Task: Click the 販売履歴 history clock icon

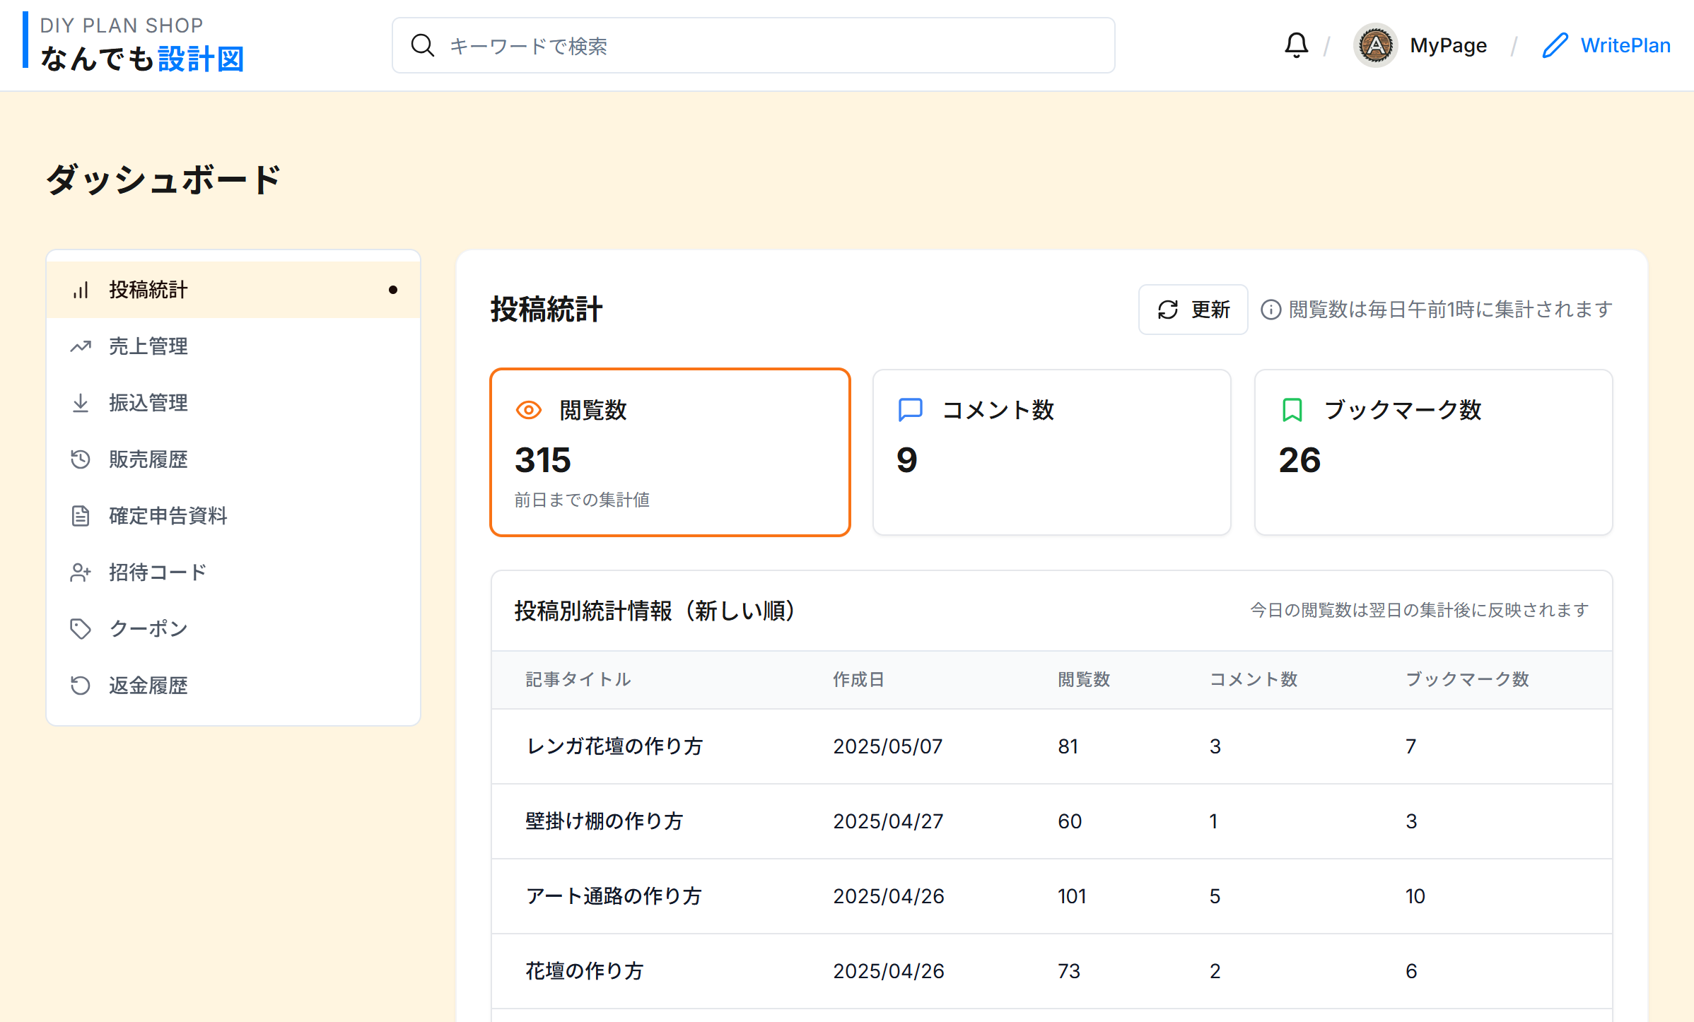Action: [81, 459]
